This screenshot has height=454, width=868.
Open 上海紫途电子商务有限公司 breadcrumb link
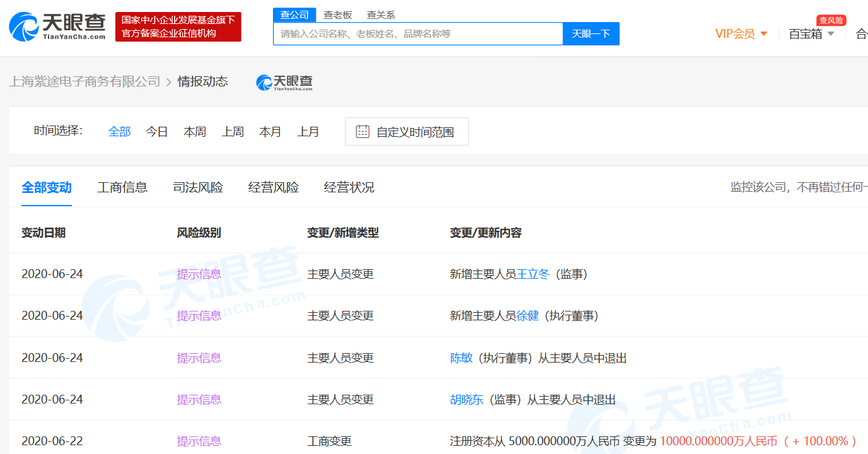[84, 81]
